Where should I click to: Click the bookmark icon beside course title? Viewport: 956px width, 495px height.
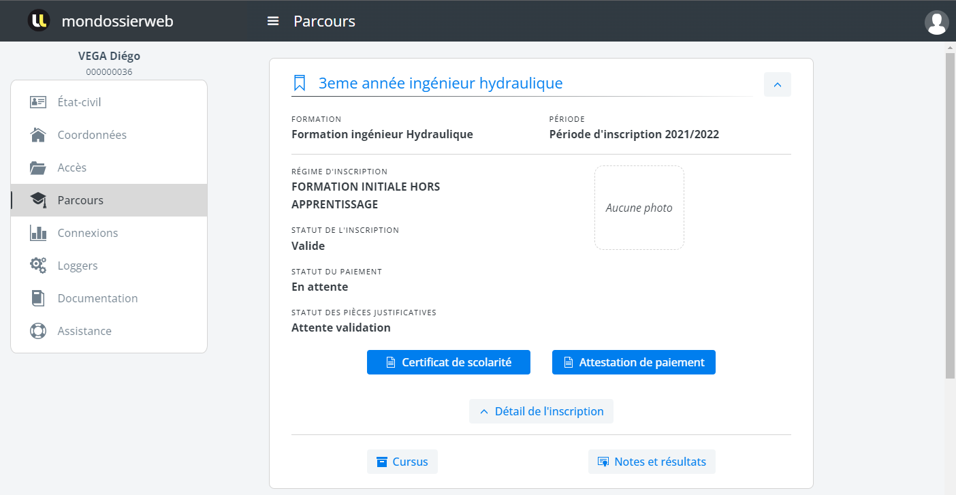click(299, 84)
